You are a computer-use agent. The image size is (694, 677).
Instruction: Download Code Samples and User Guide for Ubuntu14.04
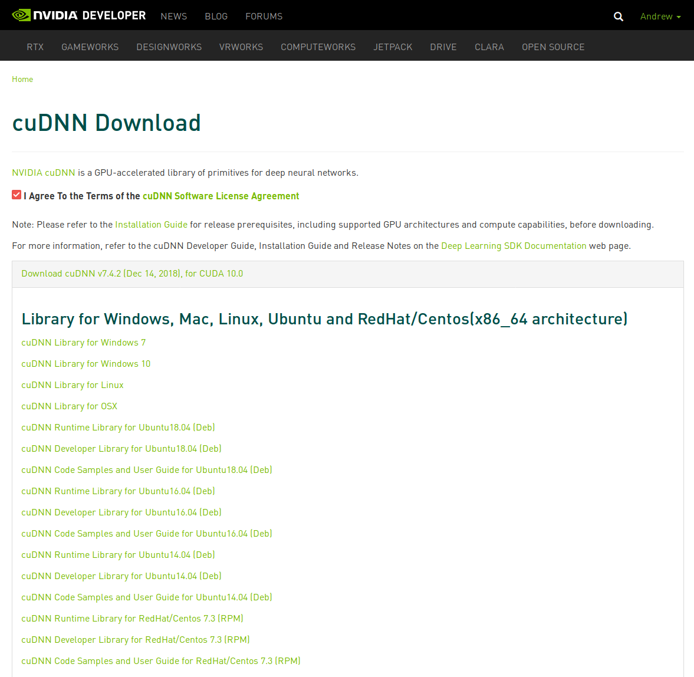coord(146,598)
